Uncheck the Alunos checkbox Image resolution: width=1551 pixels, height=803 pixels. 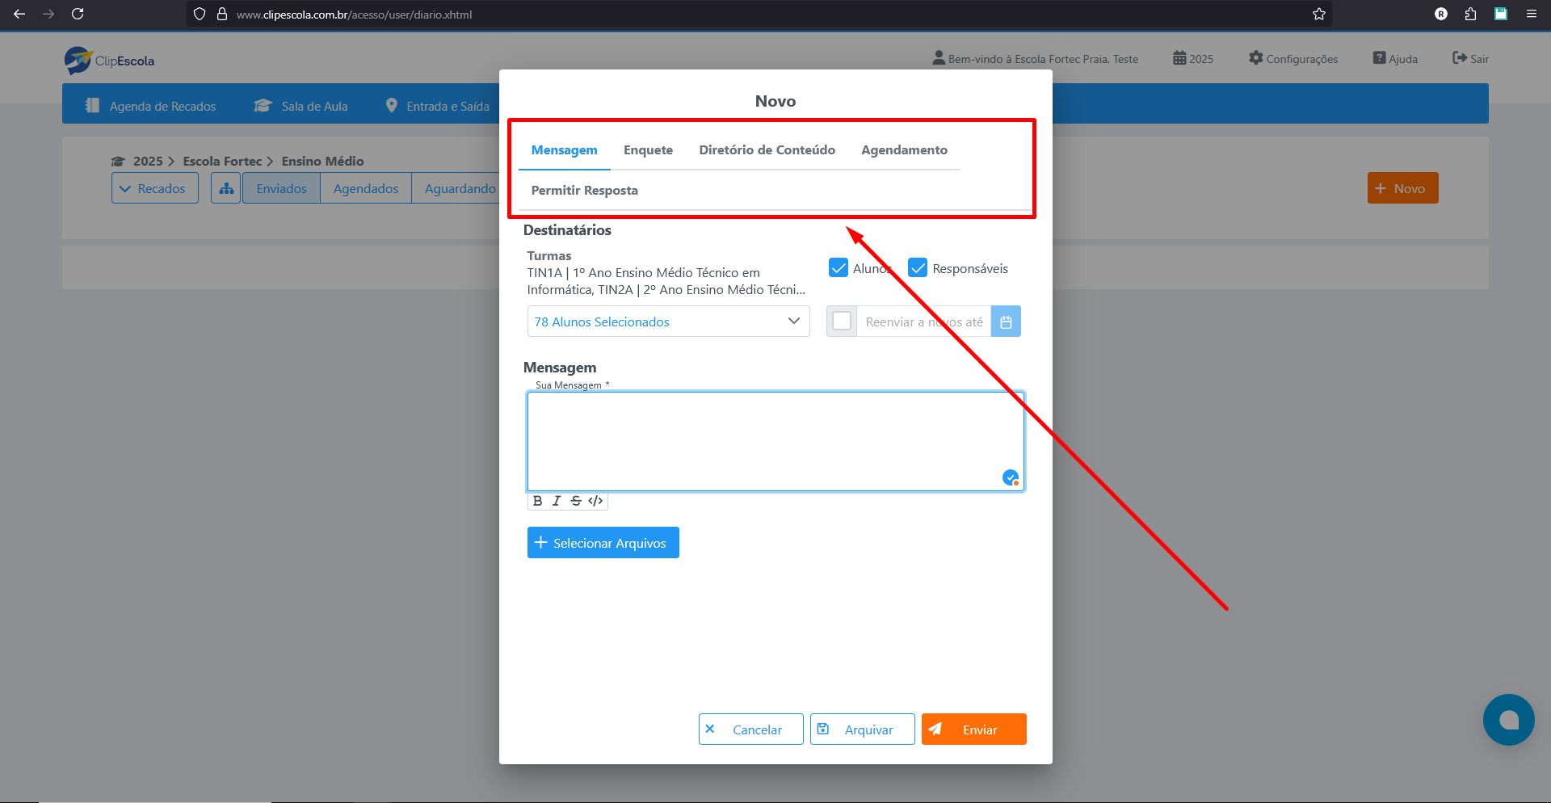pos(838,267)
